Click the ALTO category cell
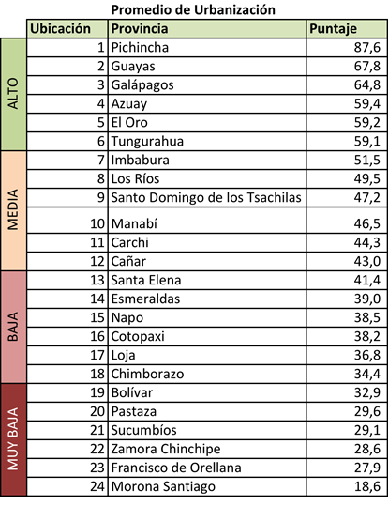Screen dimensions: 388x506 (13, 94)
